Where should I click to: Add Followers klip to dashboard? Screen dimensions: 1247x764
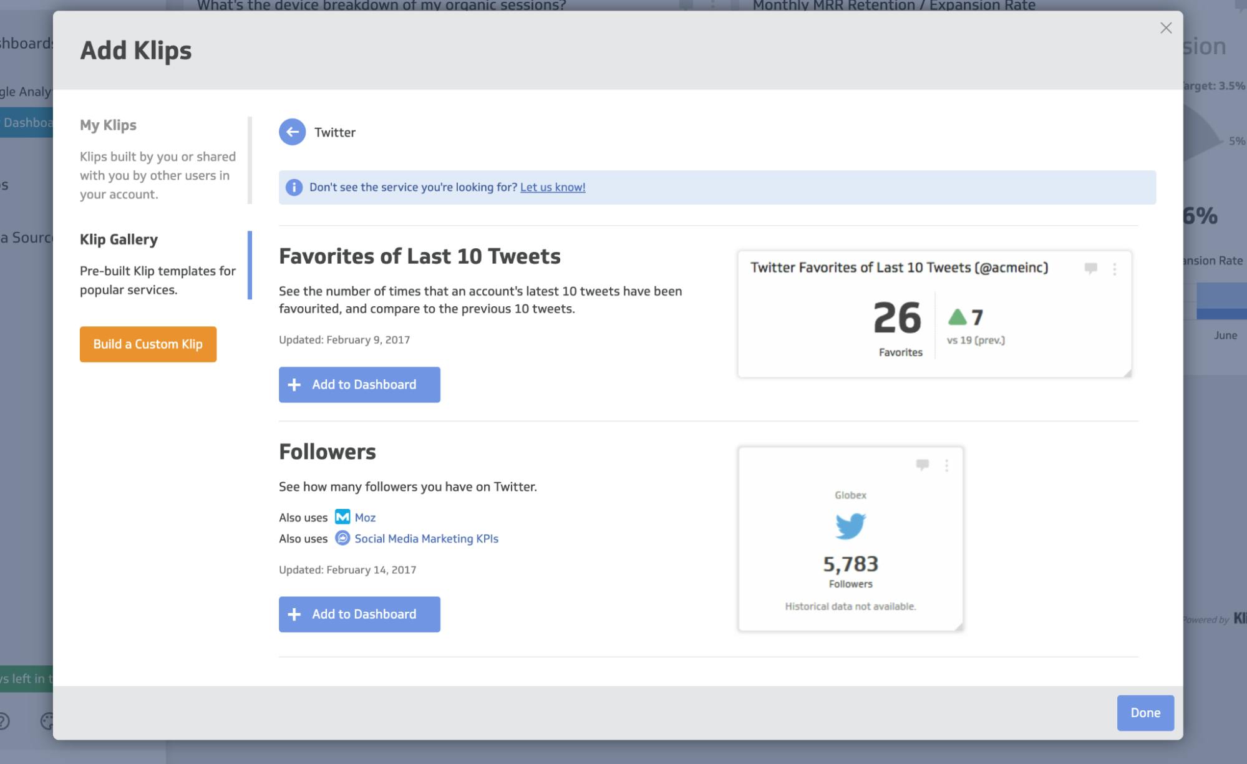[x=359, y=614]
